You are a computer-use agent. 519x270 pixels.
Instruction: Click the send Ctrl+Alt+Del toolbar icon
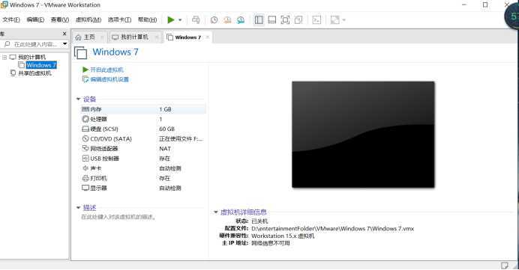196,20
